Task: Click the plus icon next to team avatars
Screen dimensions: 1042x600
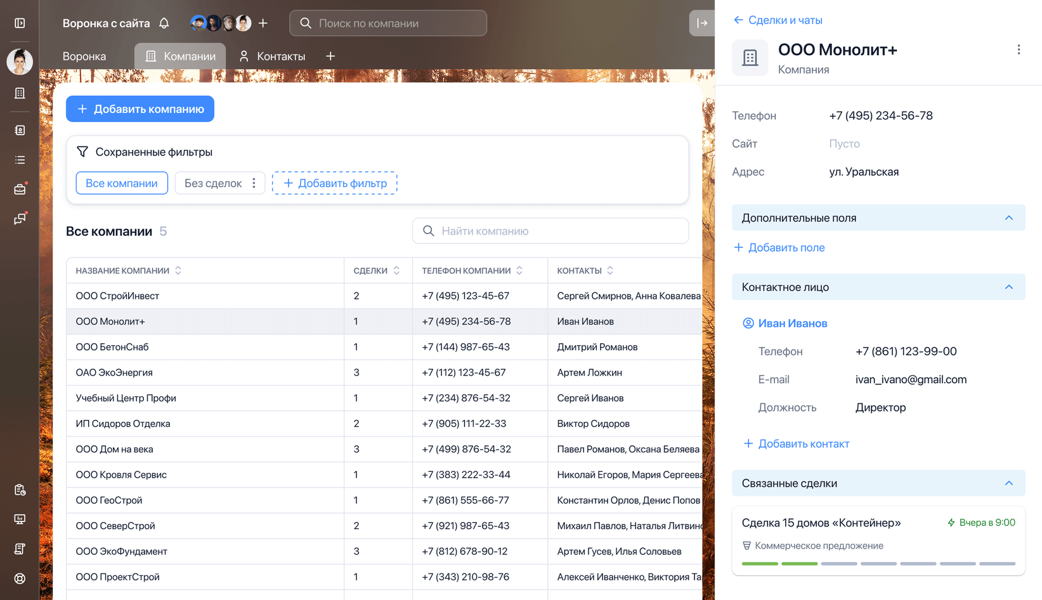Action: tap(263, 23)
